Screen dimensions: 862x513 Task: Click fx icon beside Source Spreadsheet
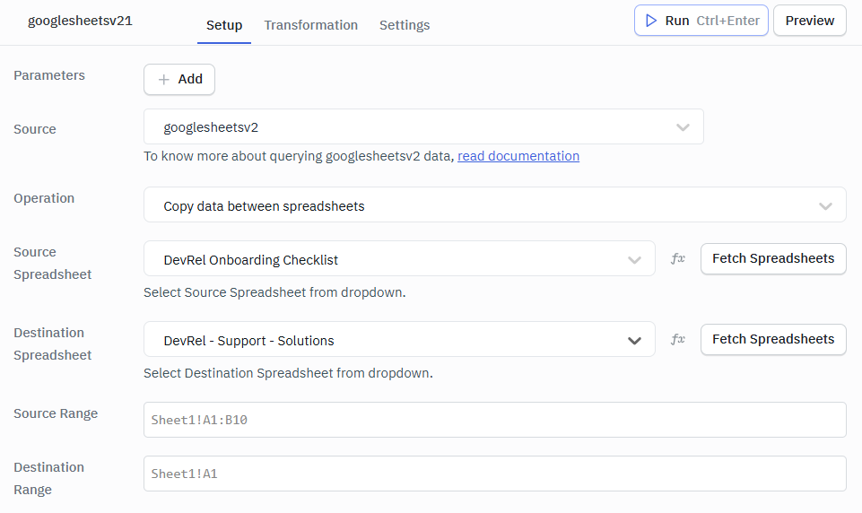(678, 258)
